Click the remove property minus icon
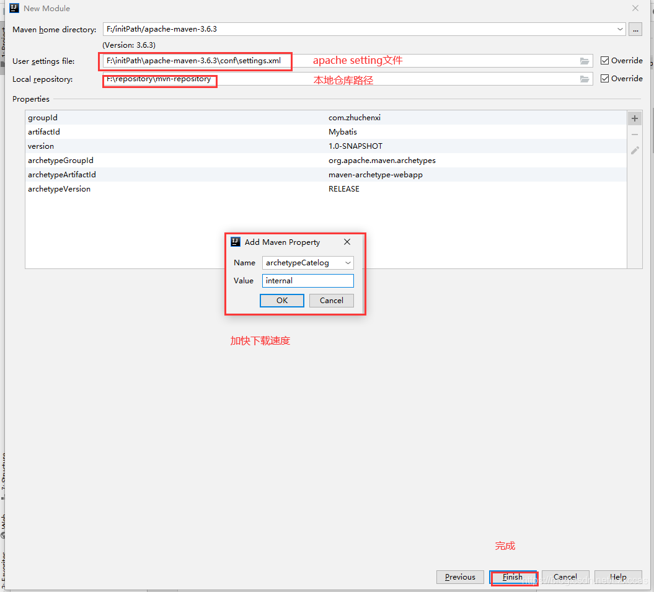 coord(634,135)
